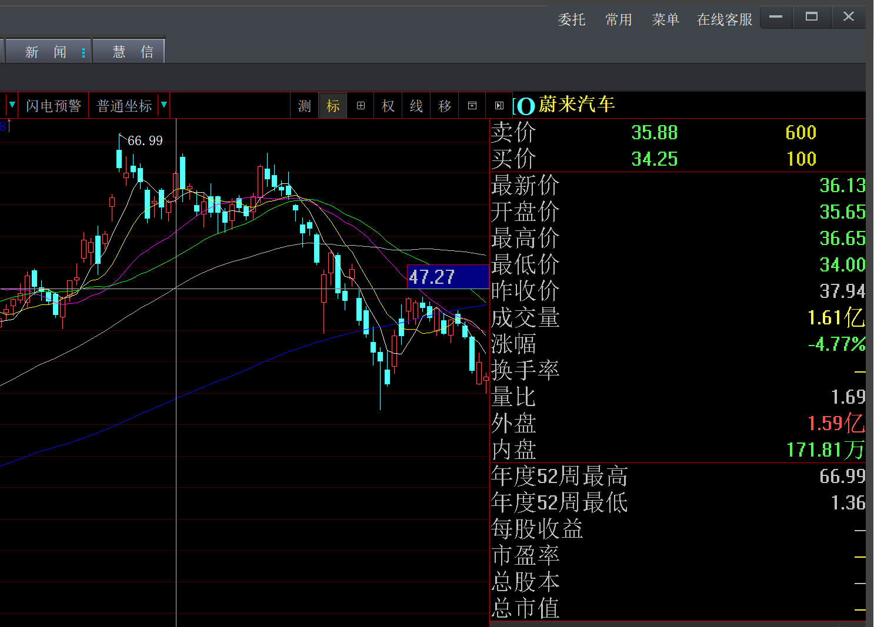Viewport: 874px width, 627px height.
Task: Click the 年度52周最高 label
Action: (559, 476)
